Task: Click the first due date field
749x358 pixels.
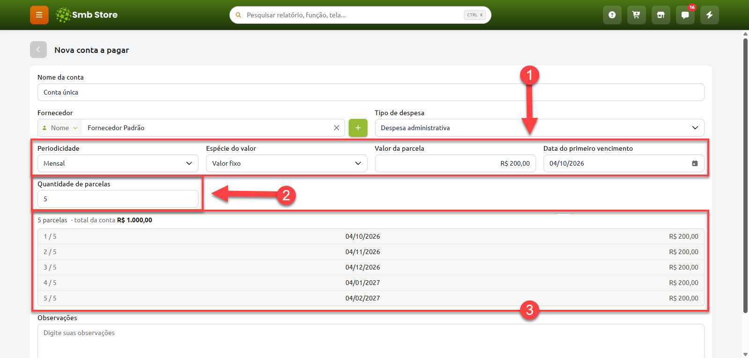Action: tap(624, 163)
